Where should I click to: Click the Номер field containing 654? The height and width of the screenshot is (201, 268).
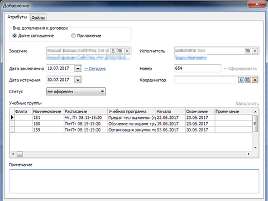coord(198,68)
